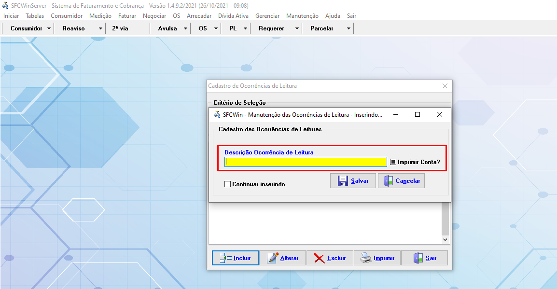
Task: Open the Parcelar dropdown
Action: click(348, 28)
